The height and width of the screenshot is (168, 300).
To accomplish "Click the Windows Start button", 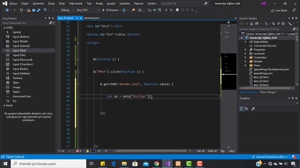I will (5, 164).
